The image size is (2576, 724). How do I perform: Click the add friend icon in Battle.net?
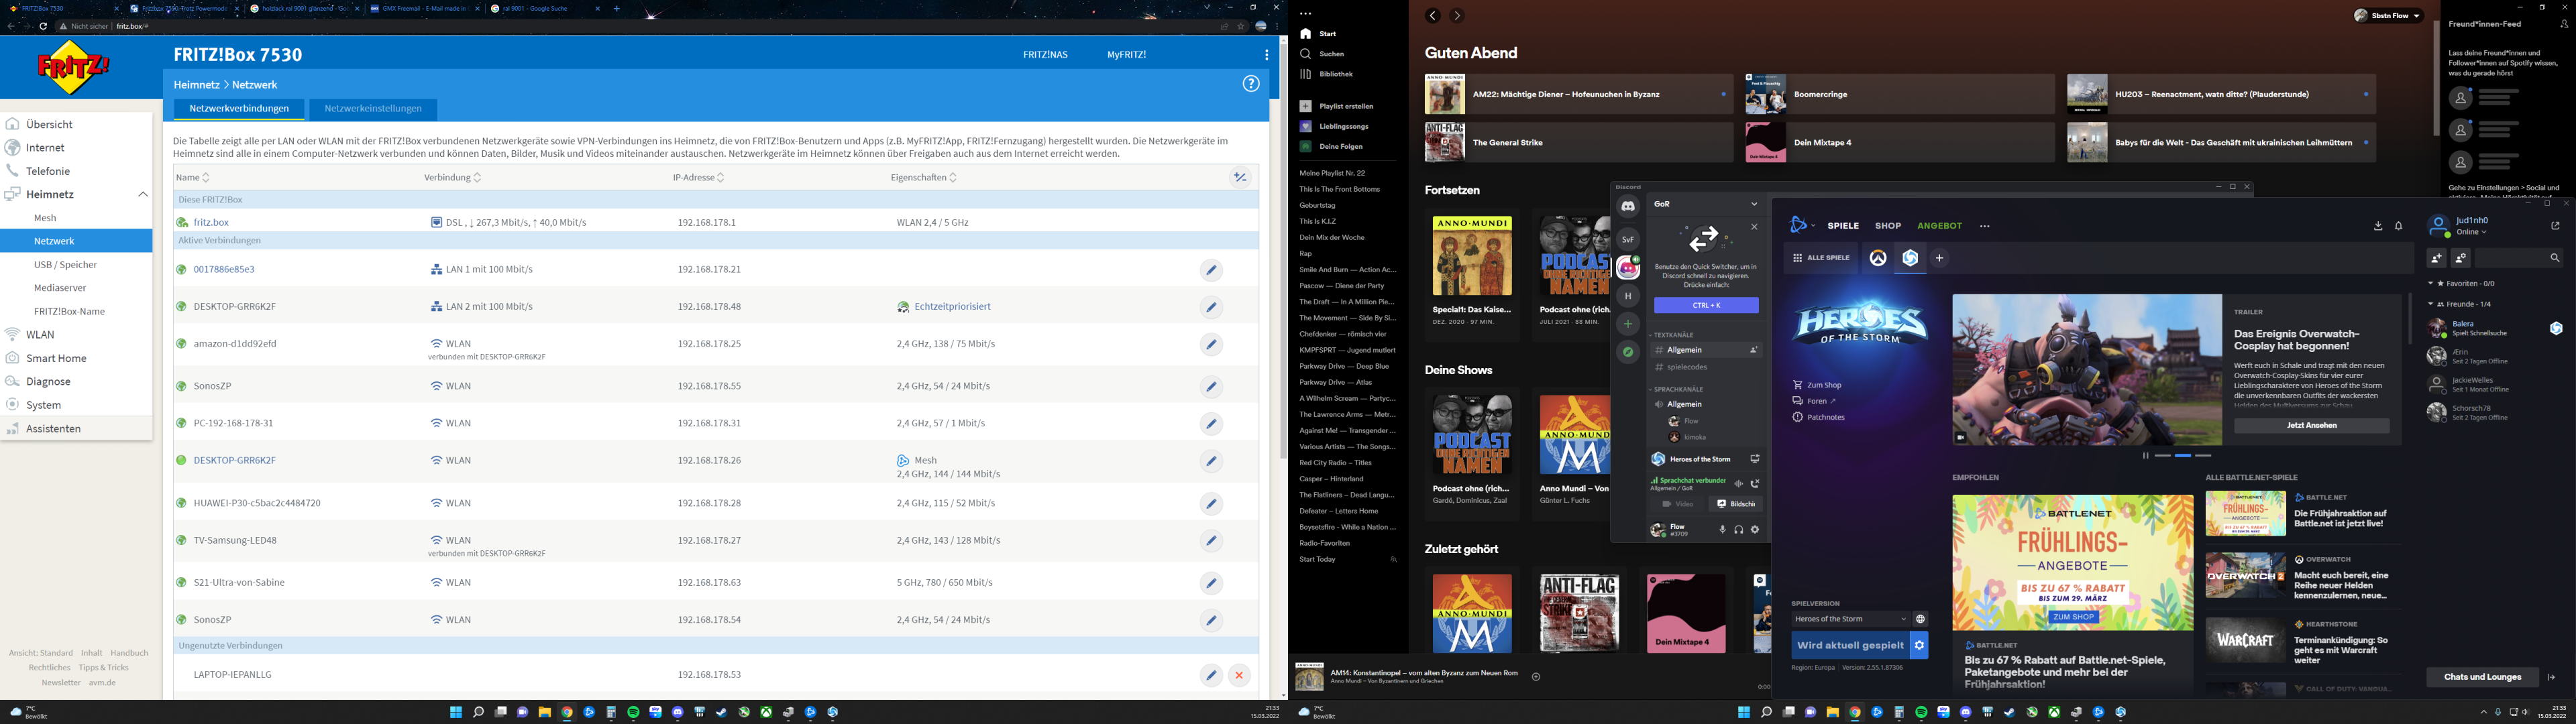pyautogui.click(x=2436, y=258)
